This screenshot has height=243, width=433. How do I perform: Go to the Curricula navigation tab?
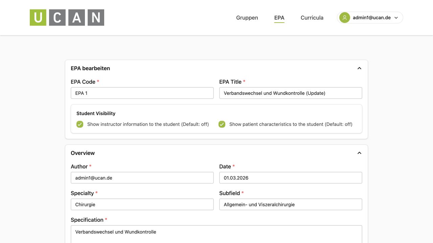coord(312,18)
